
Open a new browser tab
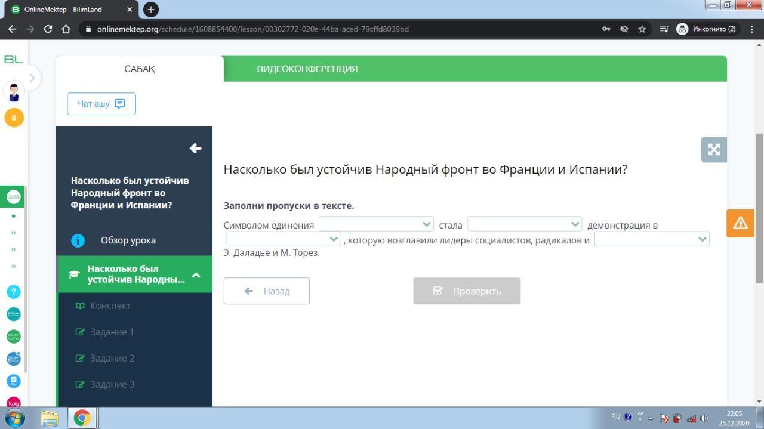click(151, 10)
